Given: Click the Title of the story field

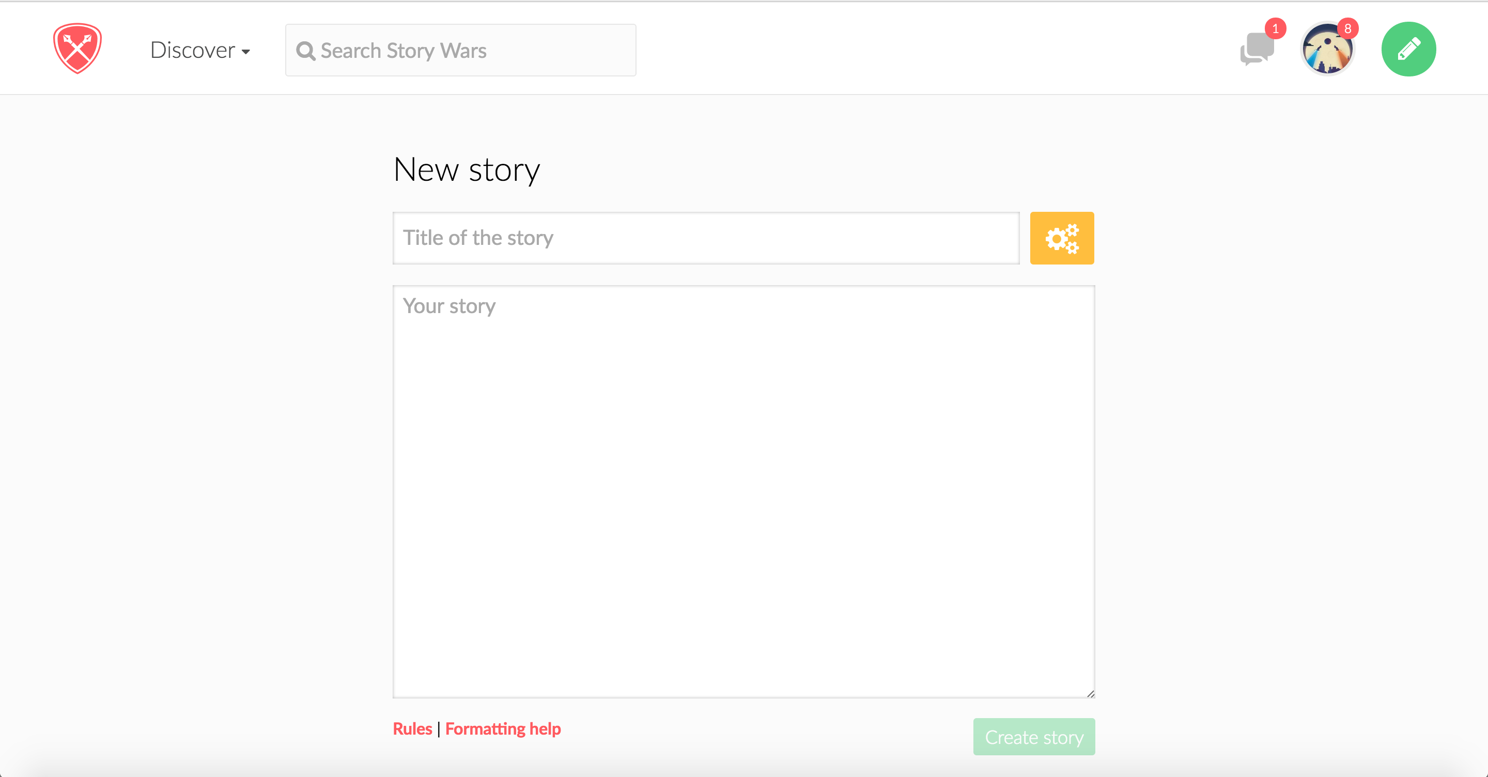Looking at the screenshot, I should click(x=706, y=238).
